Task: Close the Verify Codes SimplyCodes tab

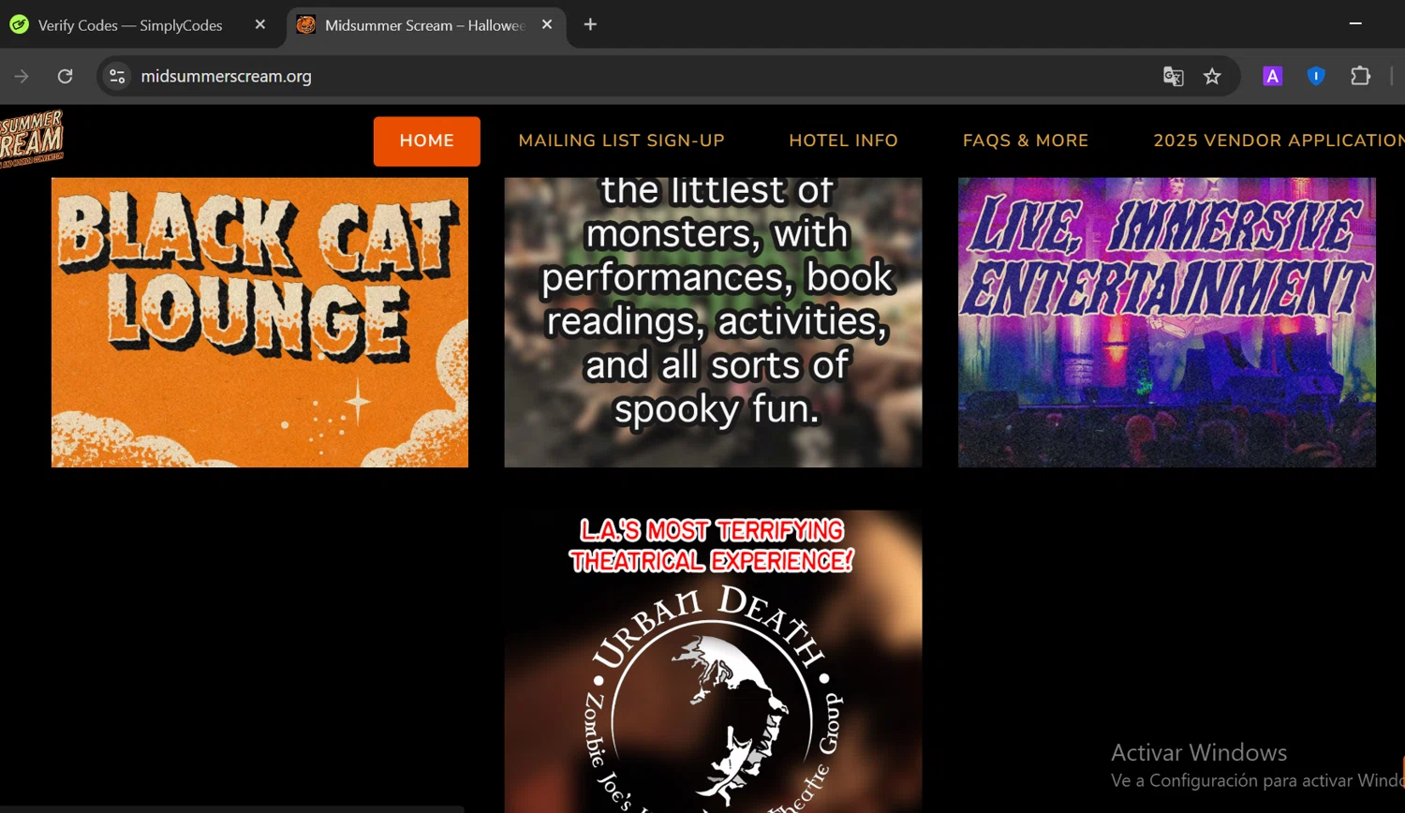Action: (x=260, y=24)
